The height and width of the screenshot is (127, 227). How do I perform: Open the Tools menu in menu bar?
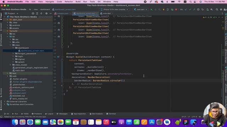(92, 1)
